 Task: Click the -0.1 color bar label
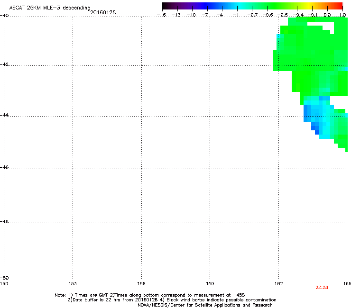coord(313,15)
